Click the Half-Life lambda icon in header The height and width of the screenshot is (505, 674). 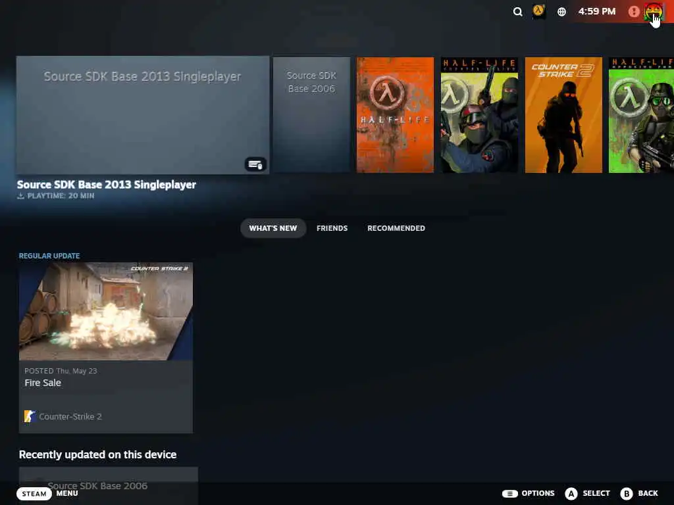tap(538, 11)
